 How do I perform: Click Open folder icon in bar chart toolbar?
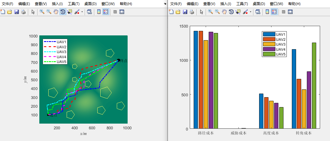pyautogui.click(x=178, y=12)
